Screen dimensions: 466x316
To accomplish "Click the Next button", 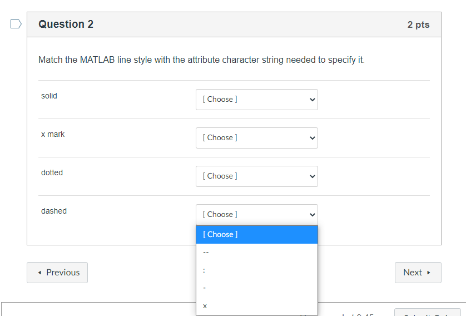I will pos(418,273).
